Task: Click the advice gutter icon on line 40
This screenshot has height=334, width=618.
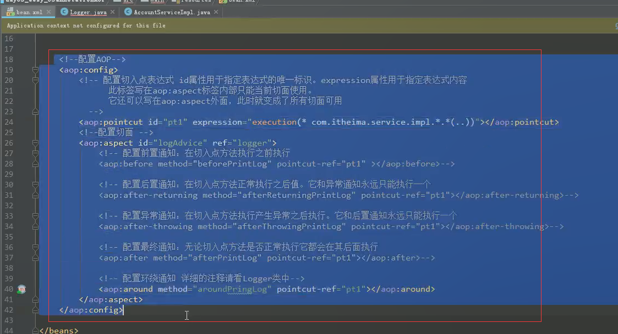Action: point(21,289)
